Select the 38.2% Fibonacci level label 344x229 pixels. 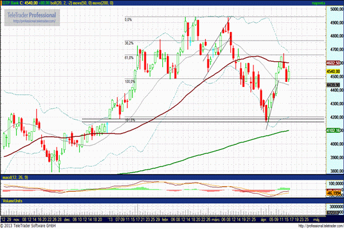click(x=129, y=43)
